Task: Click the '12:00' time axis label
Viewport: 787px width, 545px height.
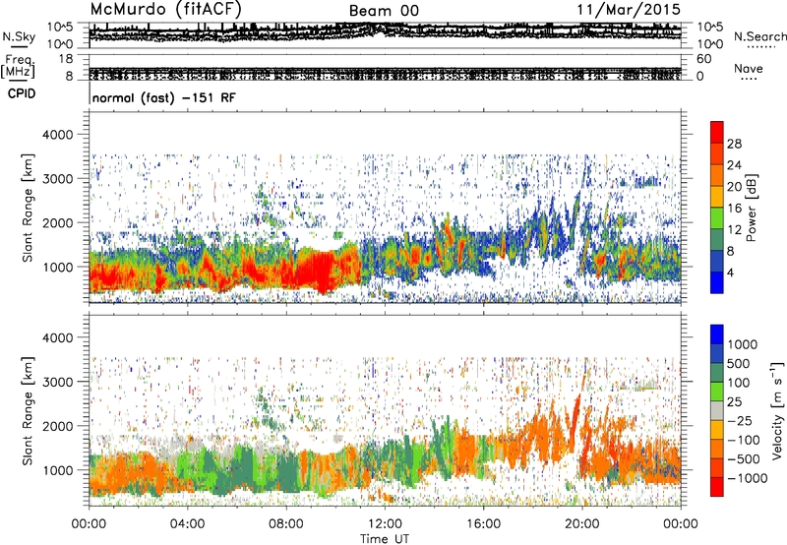Action: pos(385,524)
